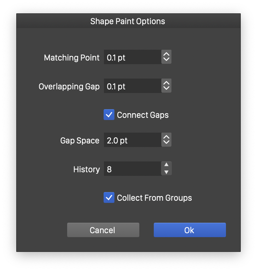Increase History with the up arrow
Image resolution: width=257 pixels, height=271 pixels.
pyautogui.click(x=166, y=165)
